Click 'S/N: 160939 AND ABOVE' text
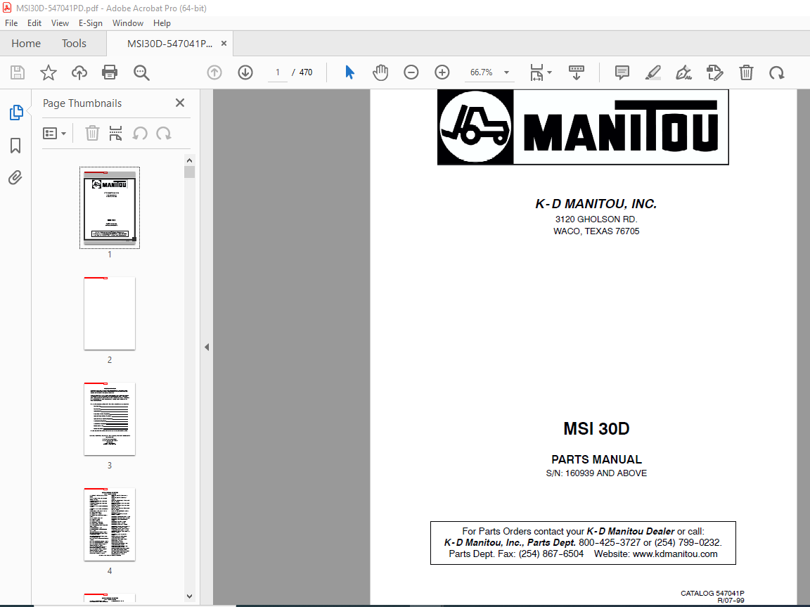Screen dimensions: 810x607 point(596,473)
